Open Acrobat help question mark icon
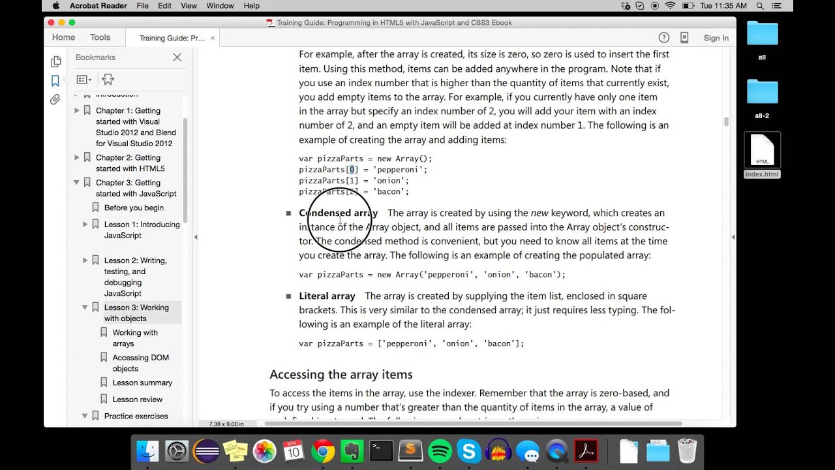The width and height of the screenshot is (835, 470). point(664,38)
